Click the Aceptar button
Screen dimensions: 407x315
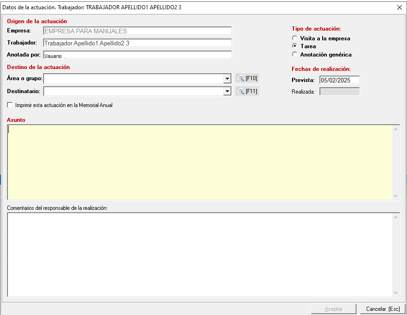coord(334,309)
